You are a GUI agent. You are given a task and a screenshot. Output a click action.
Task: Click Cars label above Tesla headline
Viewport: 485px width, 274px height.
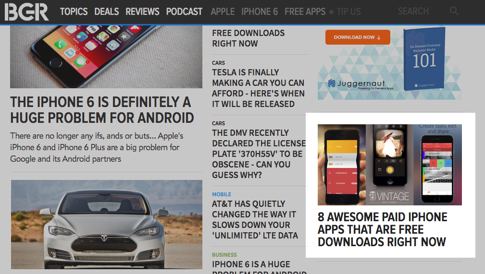pyautogui.click(x=218, y=63)
